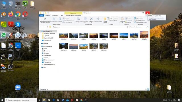182x102 pixels.
Task: Open Microsoft Edge from the taskbar
Action: point(53,100)
